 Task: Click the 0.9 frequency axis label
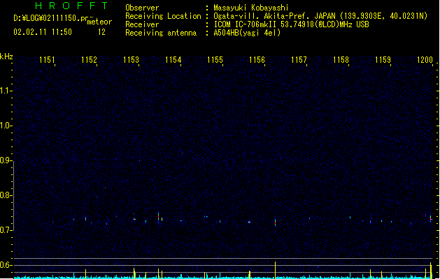click(6, 160)
